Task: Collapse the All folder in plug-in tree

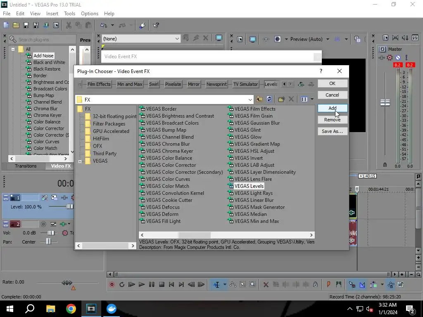Action: click(x=13, y=50)
